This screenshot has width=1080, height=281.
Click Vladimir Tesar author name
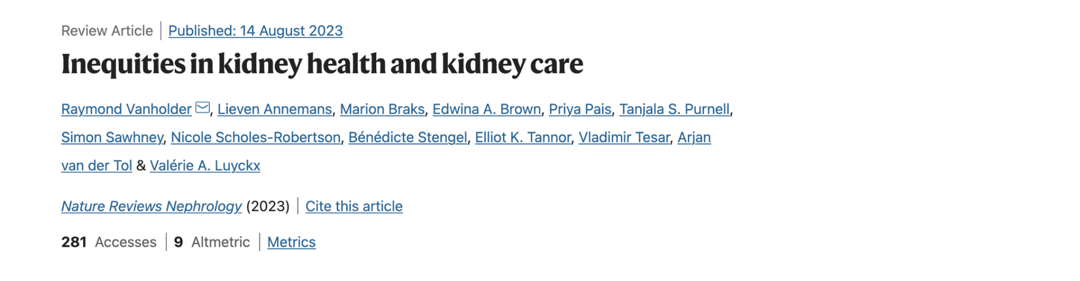[x=624, y=137]
